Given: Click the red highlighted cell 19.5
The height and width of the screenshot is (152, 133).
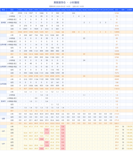Looking at the screenshot, I should coord(41,149).
